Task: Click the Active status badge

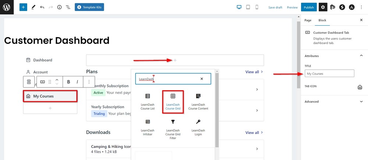Action: click(x=98, y=92)
